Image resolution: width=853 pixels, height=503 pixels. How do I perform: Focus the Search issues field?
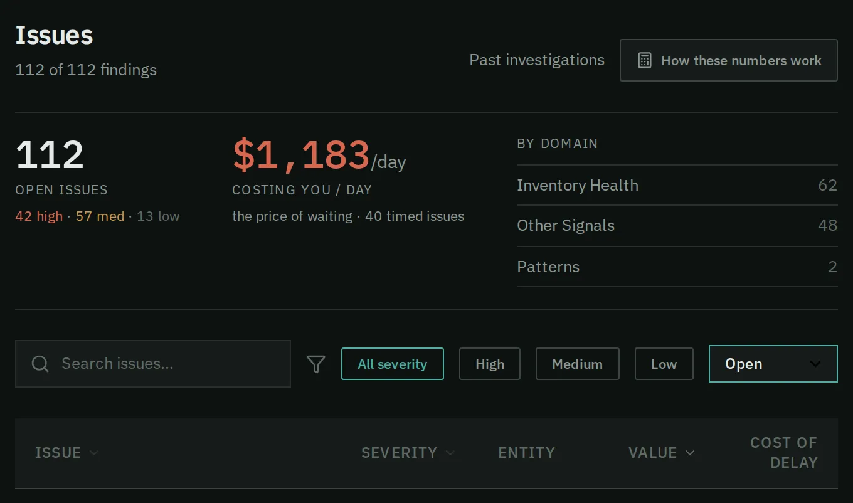pos(153,364)
